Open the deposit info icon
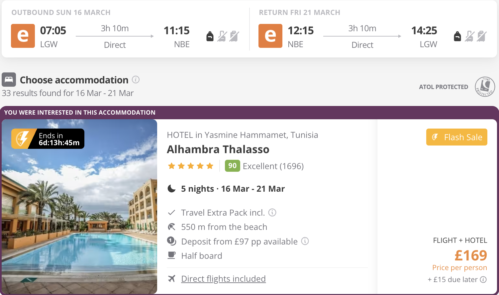Image resolution: width=499 pixels, height=295 pixels. [x=305, y=241]
